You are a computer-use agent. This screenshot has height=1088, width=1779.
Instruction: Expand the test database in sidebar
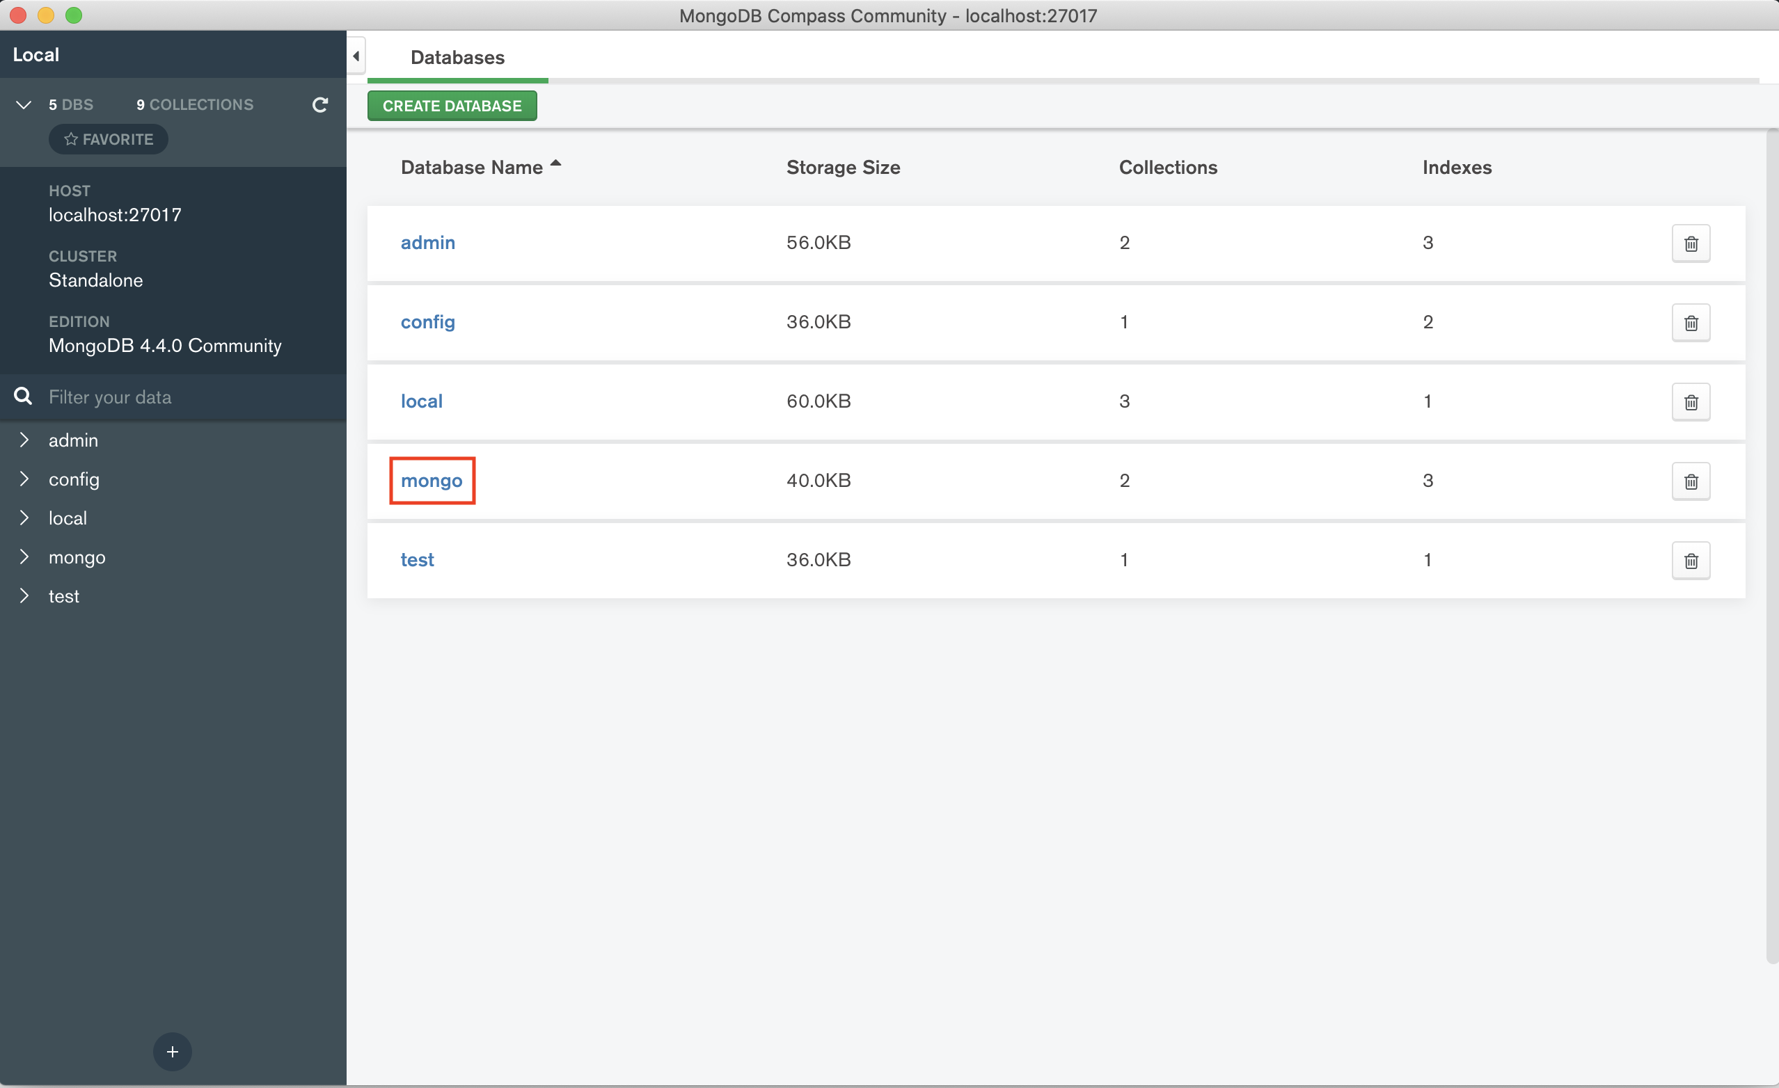(24, 596)
